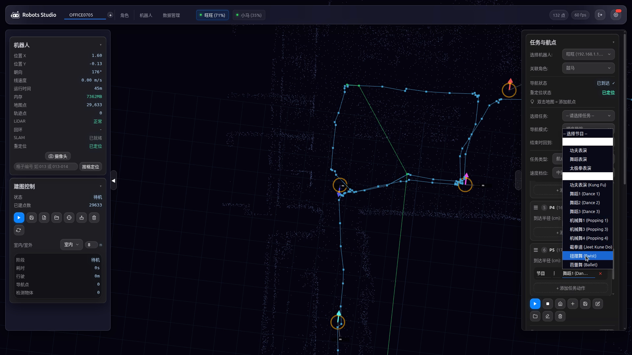Select the 小马 (35%) robot chip
632x355 pixels.
pyautogui.click(x=249, y=15)
